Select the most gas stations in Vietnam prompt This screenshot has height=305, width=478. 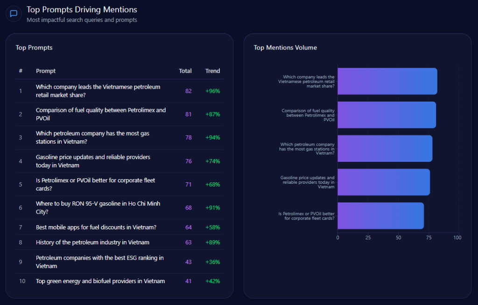pos(92,138)
